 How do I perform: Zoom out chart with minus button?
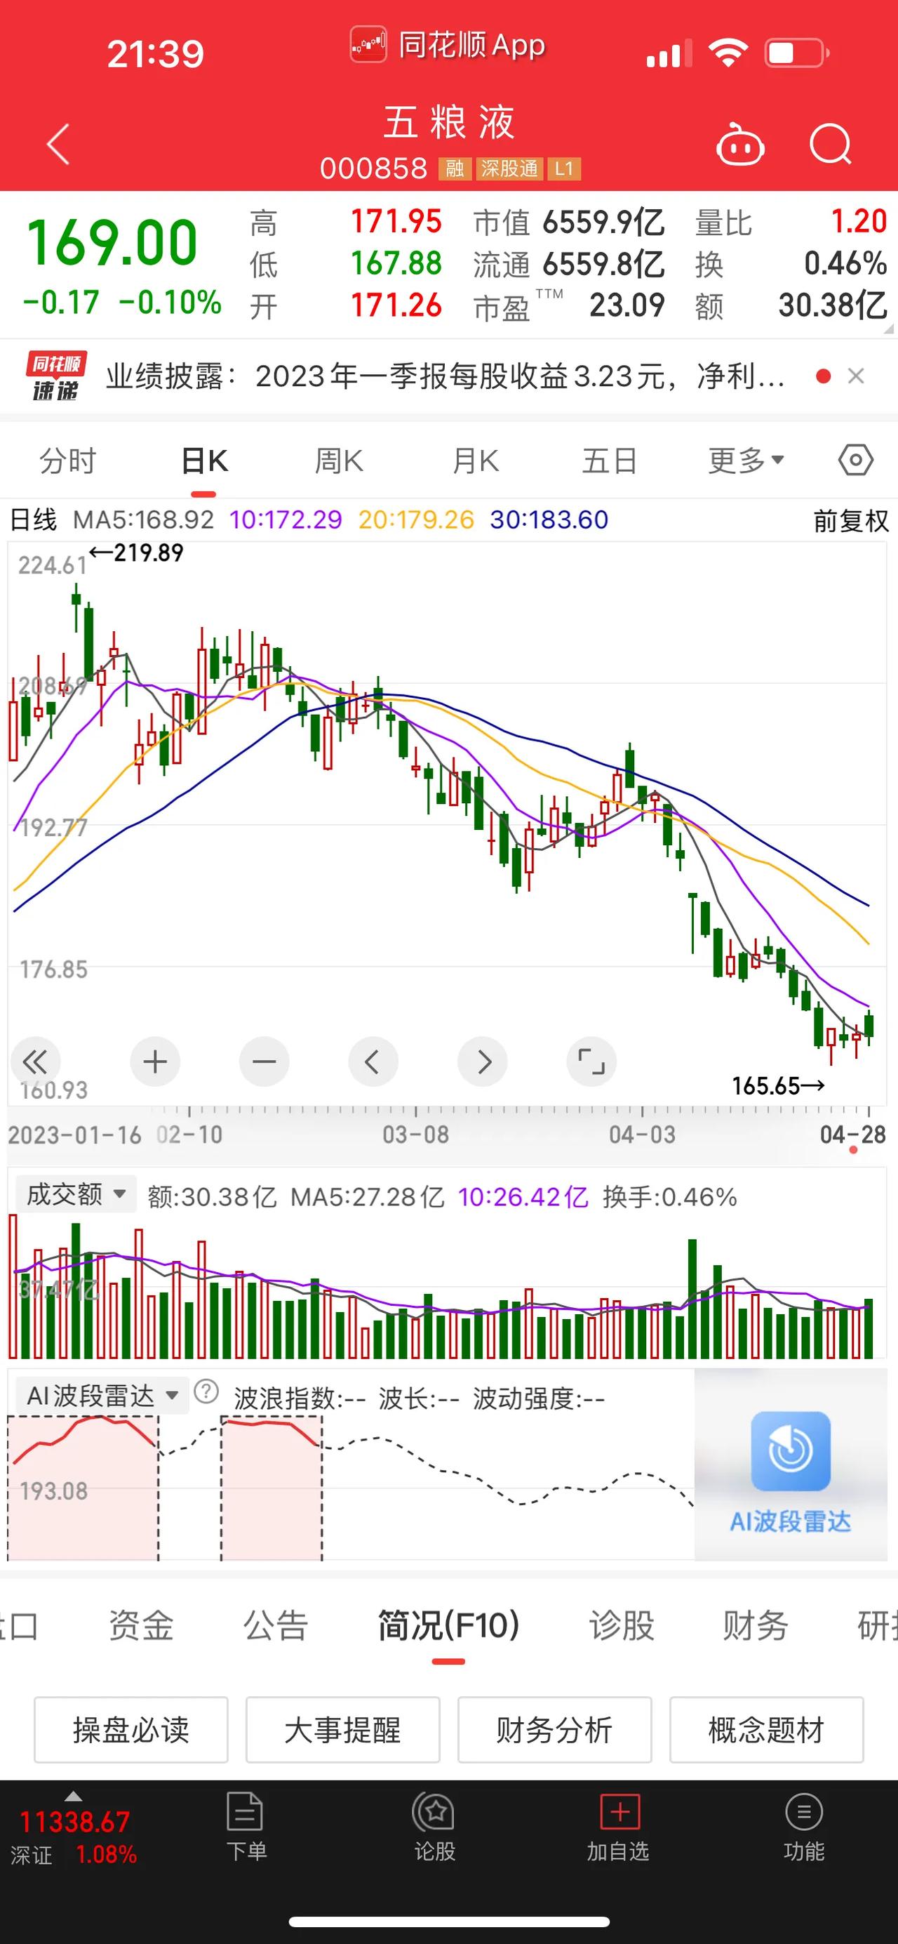264,1062
